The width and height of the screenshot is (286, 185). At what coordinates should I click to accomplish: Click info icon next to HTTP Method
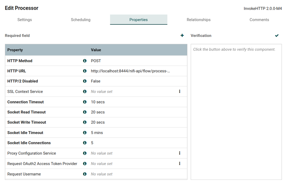tap(85, 61)
